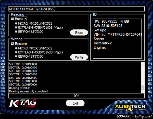Click the Exit button
Screen dimensions: 153x119
[75, 103]
